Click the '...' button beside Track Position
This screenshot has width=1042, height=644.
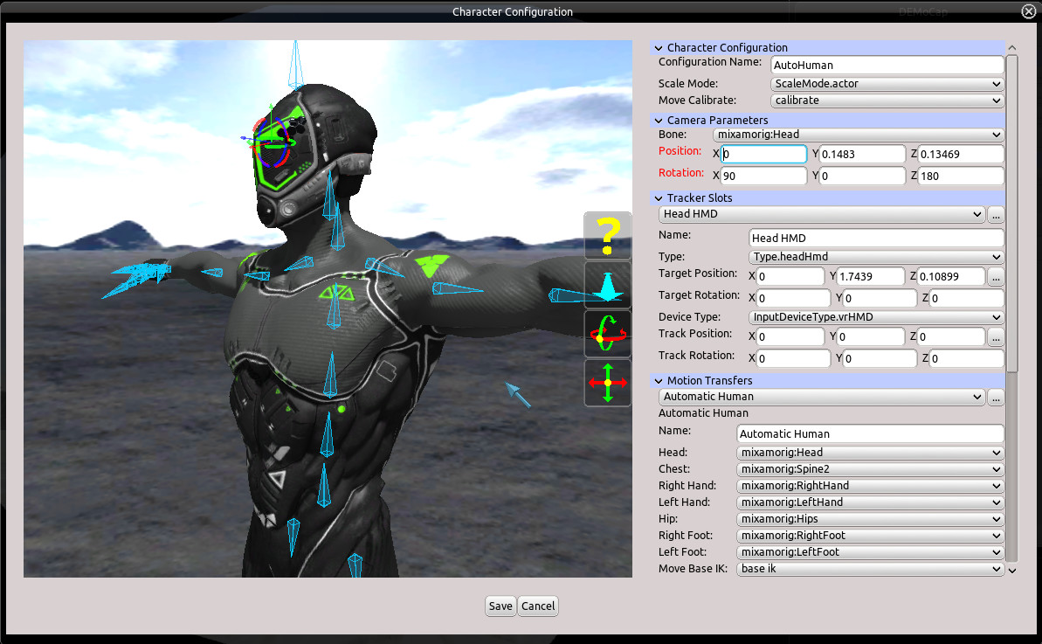click(996, 336)
